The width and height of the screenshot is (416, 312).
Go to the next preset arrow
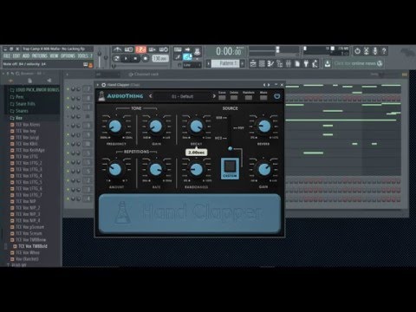214,96
